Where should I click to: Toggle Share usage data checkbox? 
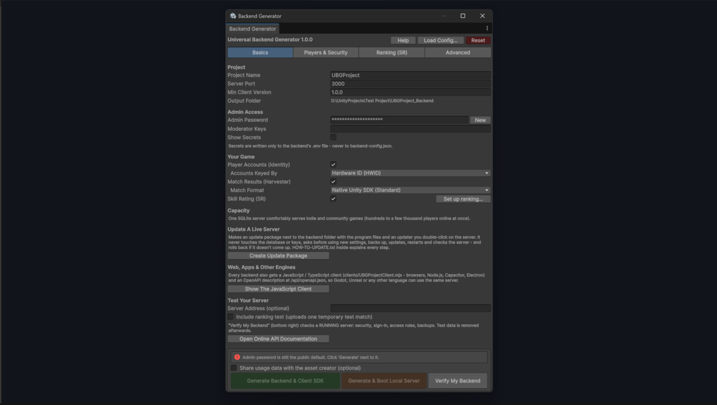234,368
